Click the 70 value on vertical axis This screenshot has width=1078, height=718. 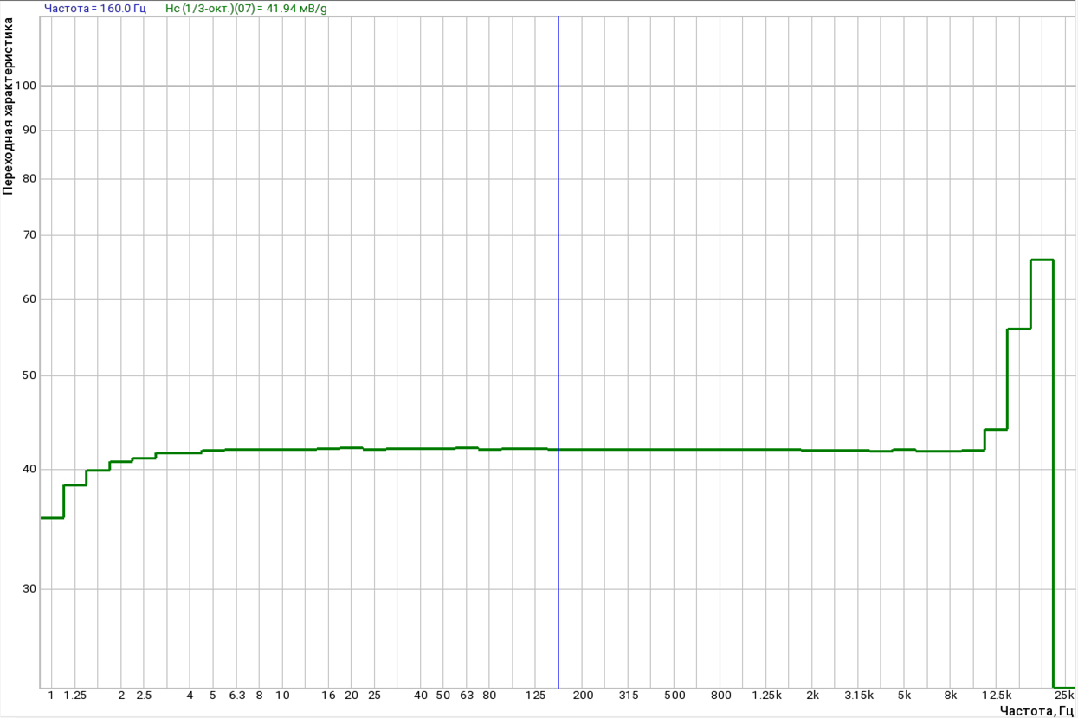point(29,235)
